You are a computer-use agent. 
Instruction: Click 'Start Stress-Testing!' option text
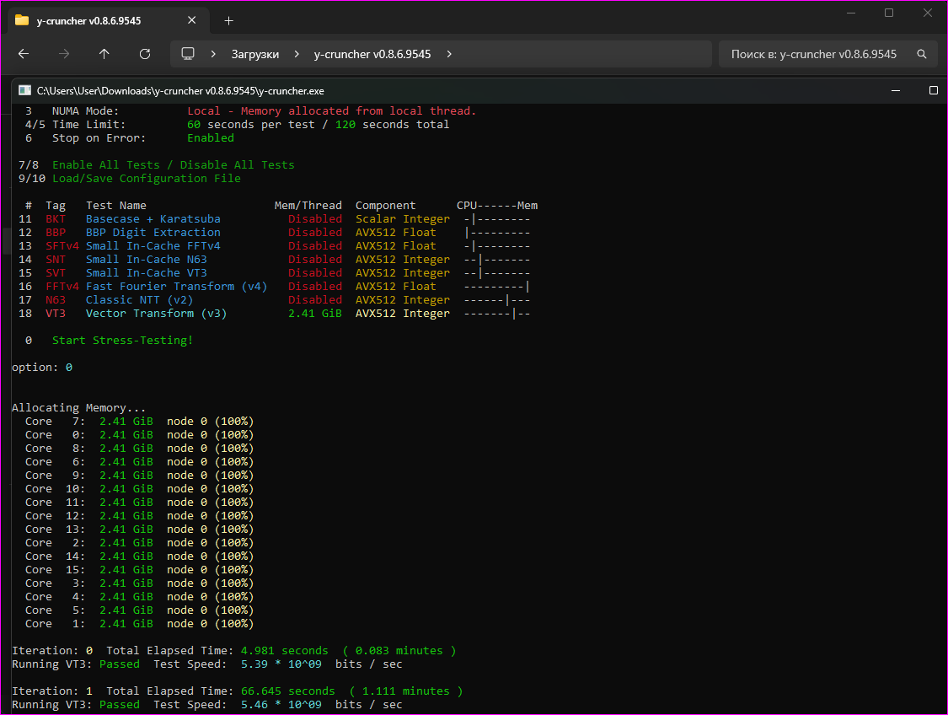click(x=123, y=340)
